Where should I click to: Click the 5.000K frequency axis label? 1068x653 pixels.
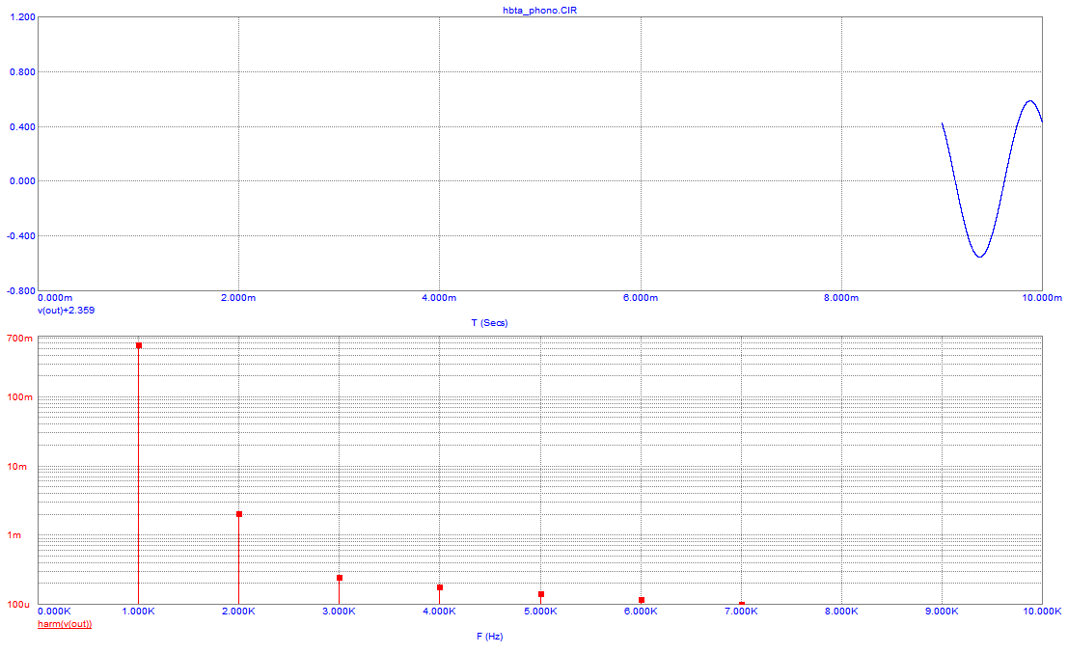point(540,612)
